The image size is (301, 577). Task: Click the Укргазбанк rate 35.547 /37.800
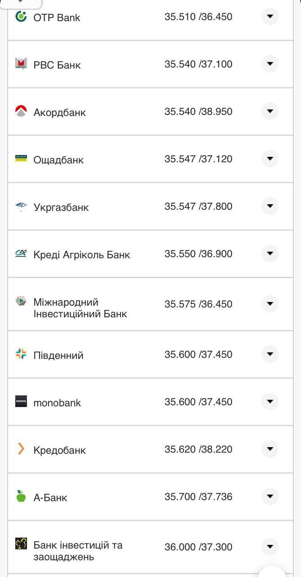coord(198,206)
